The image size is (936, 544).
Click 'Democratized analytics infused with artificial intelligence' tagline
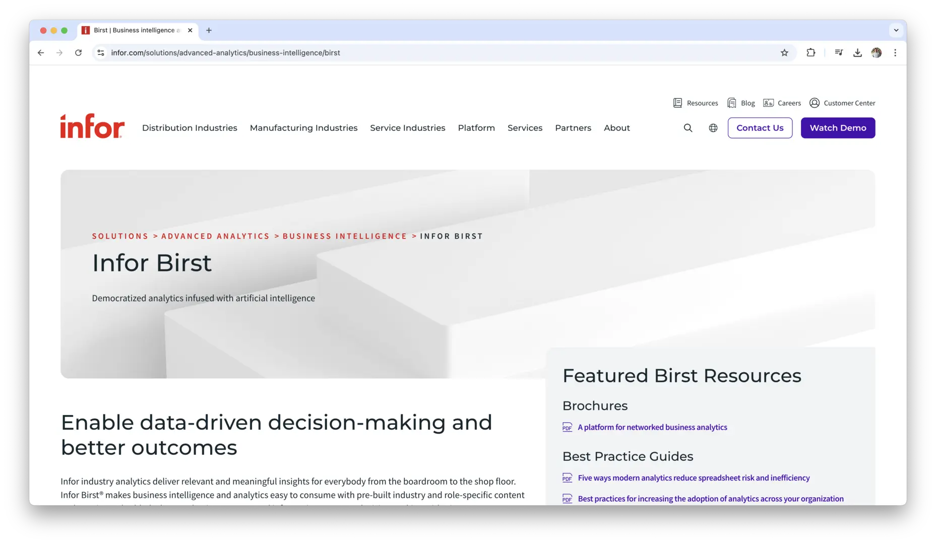[203, 298]
